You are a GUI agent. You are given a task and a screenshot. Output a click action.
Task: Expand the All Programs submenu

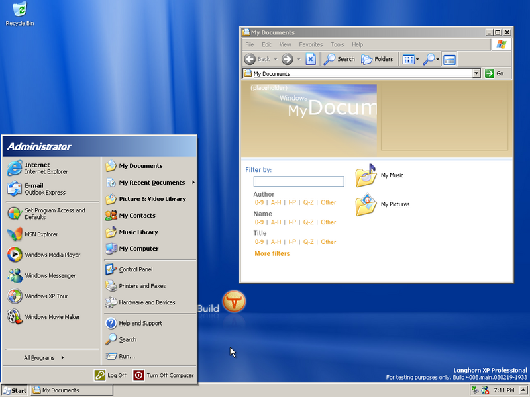(44, 358)
